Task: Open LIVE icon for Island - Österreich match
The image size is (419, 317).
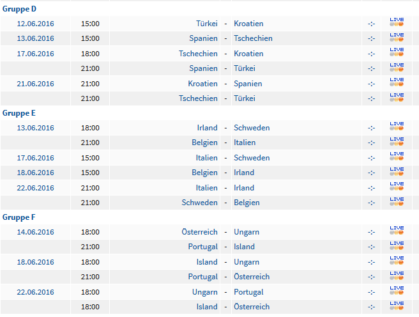Action: pos(397,306)
